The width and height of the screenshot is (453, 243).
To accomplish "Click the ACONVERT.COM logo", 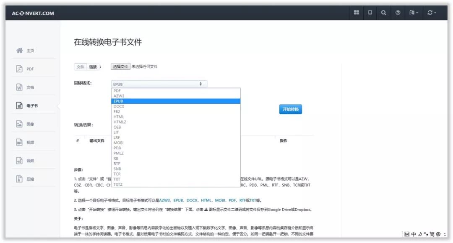I will (x=33, y=13).
